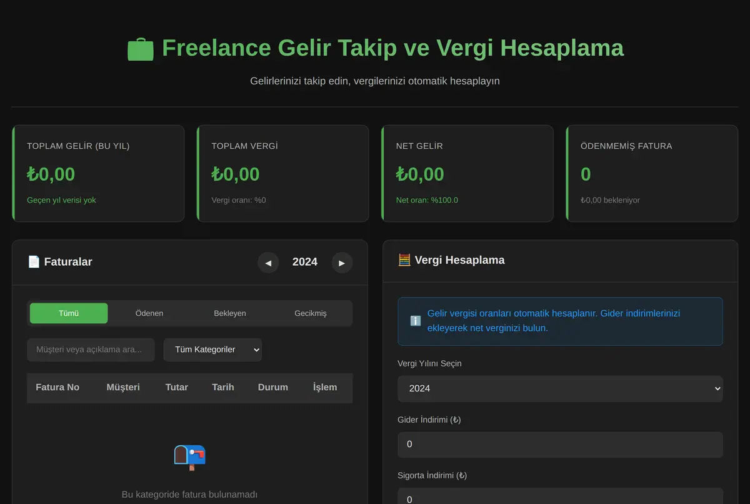Click 'Net oran: %100.0' text
The width and height of the screenshot is (750, 504).
coord(427,200)
